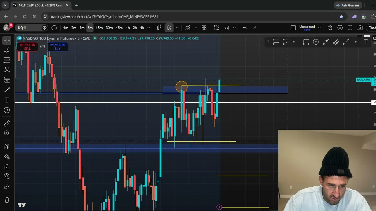376x211 pixels.
Task: Open chart settings hexagon
Action: click(x=340, y=28)
